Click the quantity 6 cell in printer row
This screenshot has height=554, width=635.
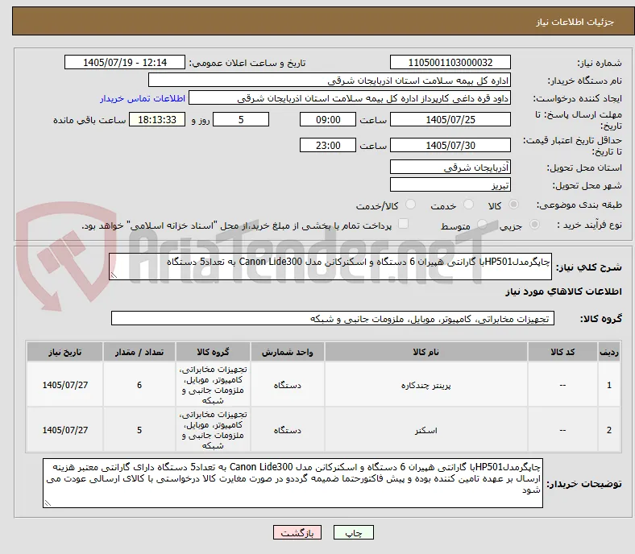tap(139, 384)
